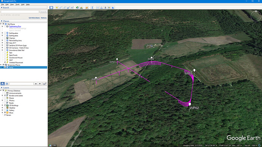Click the History link
This screenshot has height=147, width=262.
pos(44,18)
